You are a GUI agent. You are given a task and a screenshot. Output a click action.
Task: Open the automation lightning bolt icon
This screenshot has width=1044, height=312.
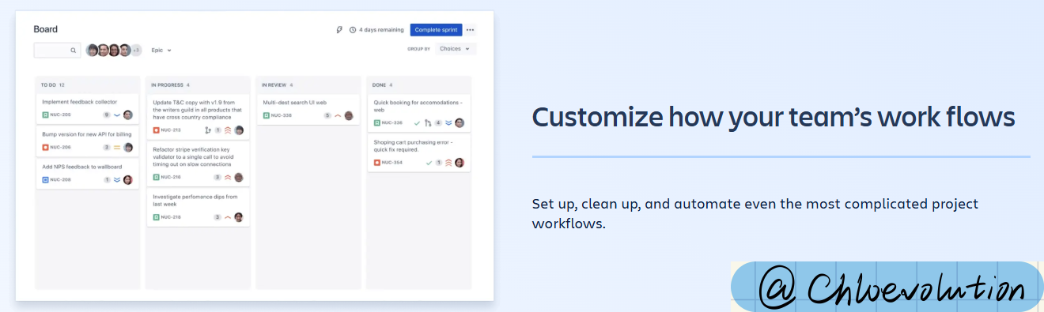(x=339, y=30)
